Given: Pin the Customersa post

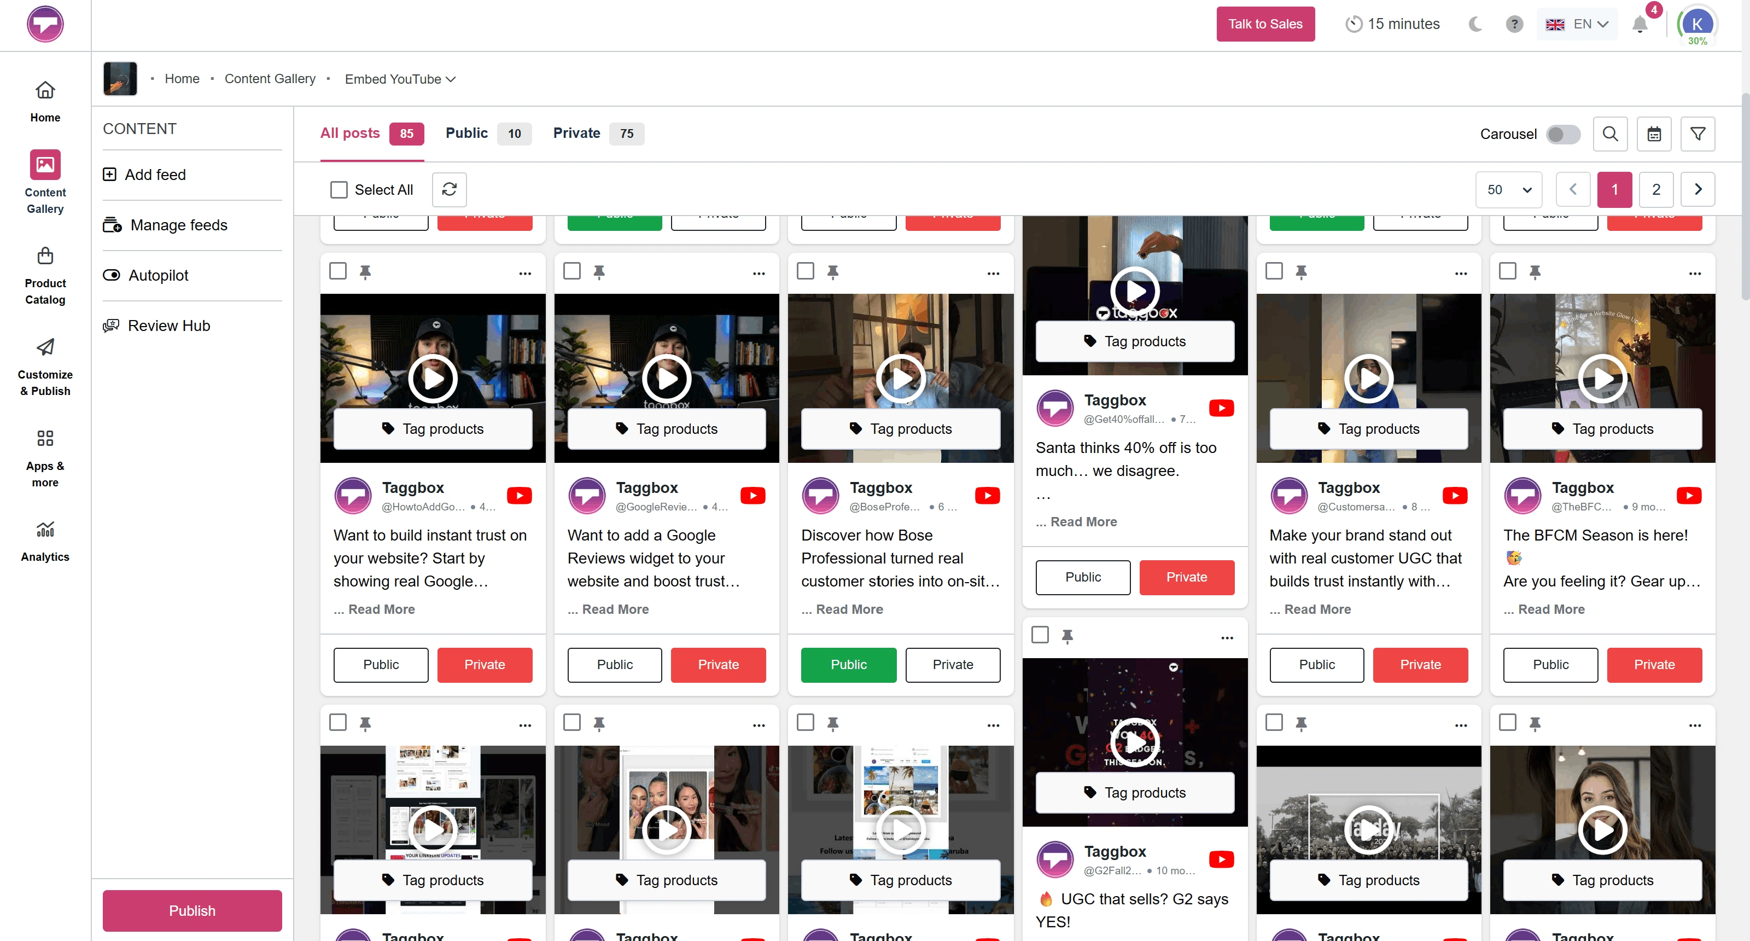Looking at the screenshot, I should (1301, 272).
